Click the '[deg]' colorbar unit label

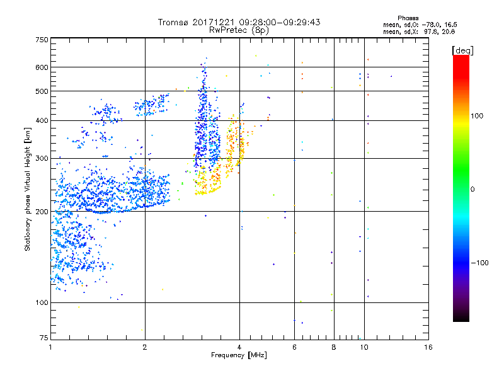462,50
